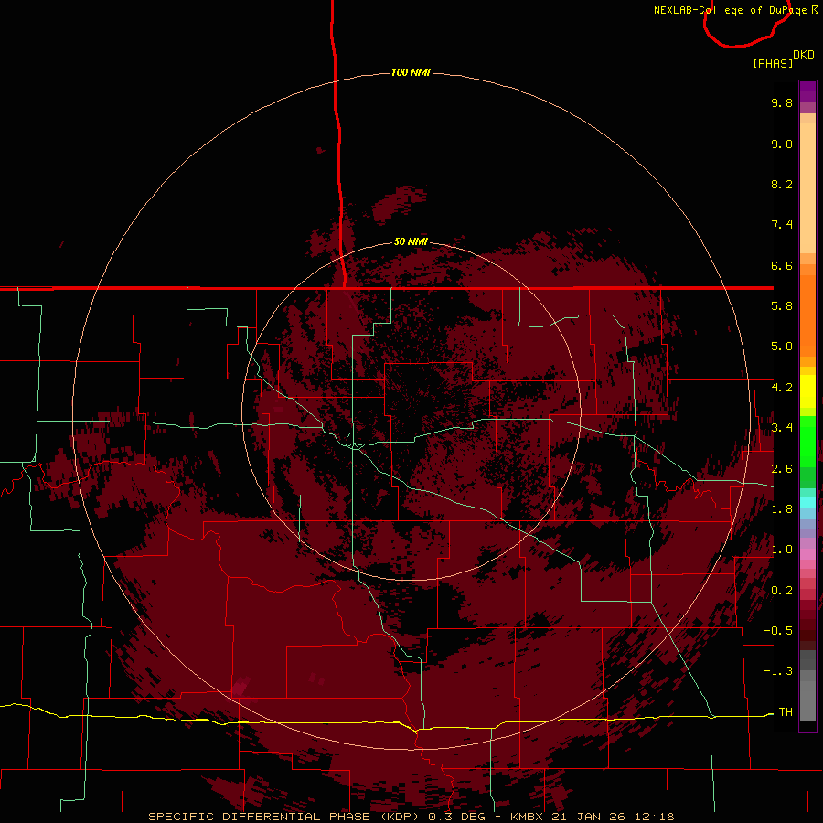Viewport: 823px width, 823px height.
Task: Click the bright green segment of the color bar
Action: point(807,442)
